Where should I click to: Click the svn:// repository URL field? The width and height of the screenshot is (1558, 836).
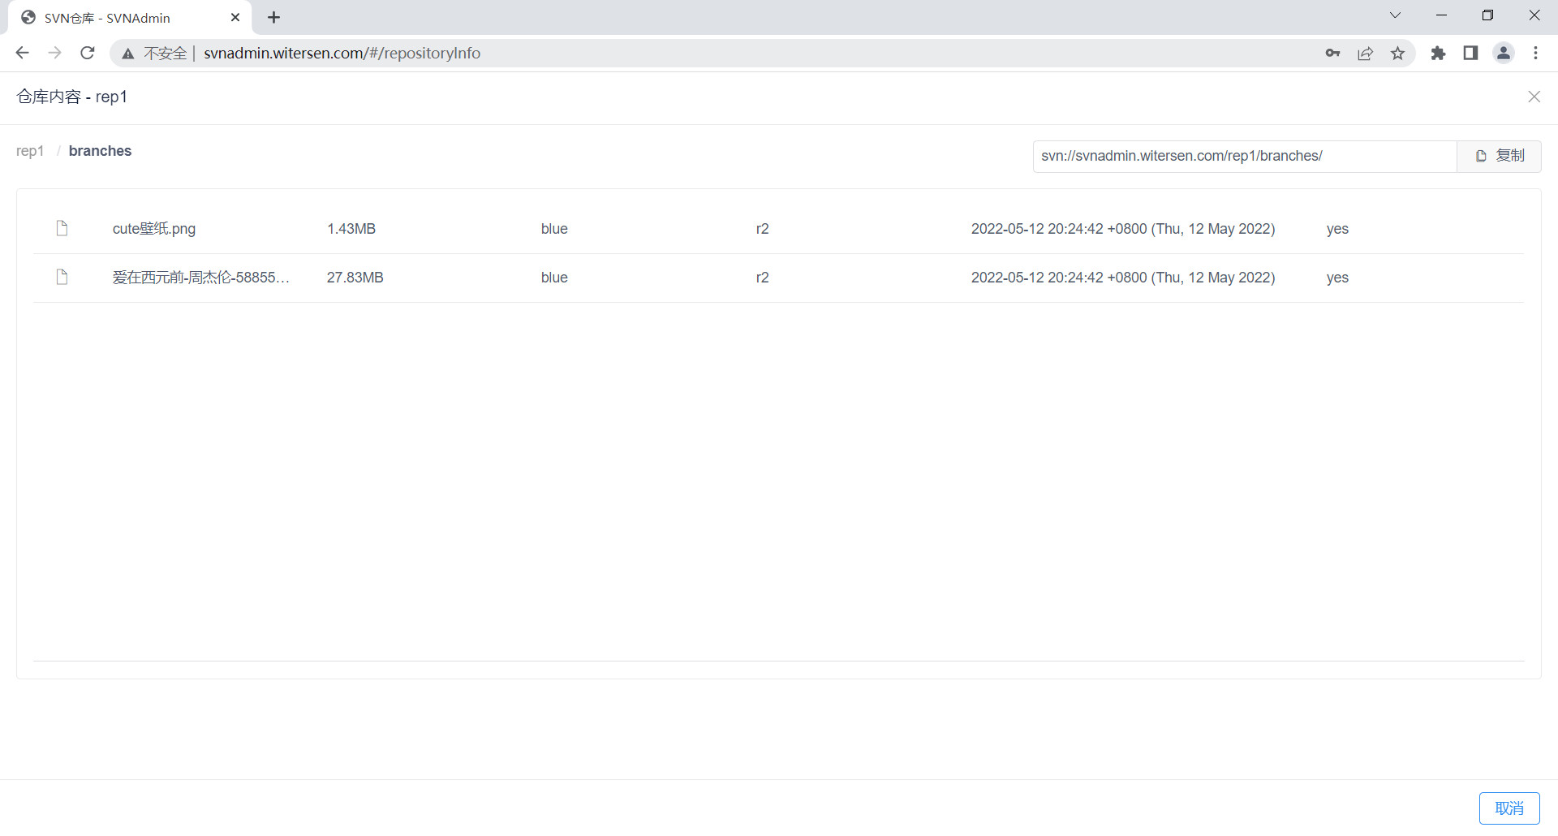coord(1243,156)
